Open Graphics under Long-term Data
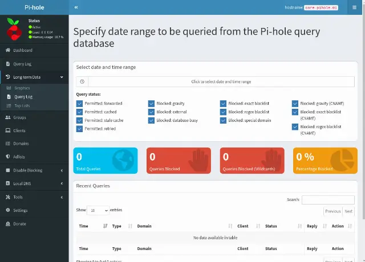Image resolution: width=365 pixels, height=262 pixels. coord(22,88)
